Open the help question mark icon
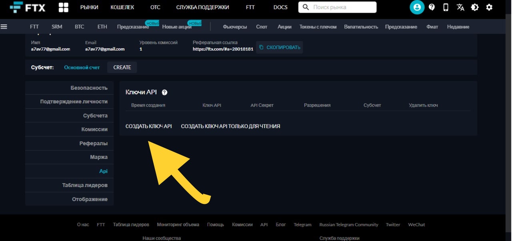The height and width of the screenshot is (241, 512). click(x=432, y=7)
